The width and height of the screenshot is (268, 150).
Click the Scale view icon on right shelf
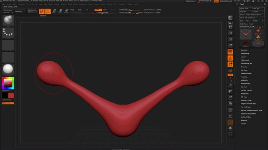(230, 97)
